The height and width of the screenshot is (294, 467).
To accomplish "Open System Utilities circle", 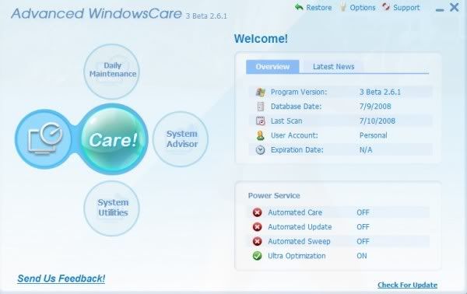I will click(x=112, y=208).
